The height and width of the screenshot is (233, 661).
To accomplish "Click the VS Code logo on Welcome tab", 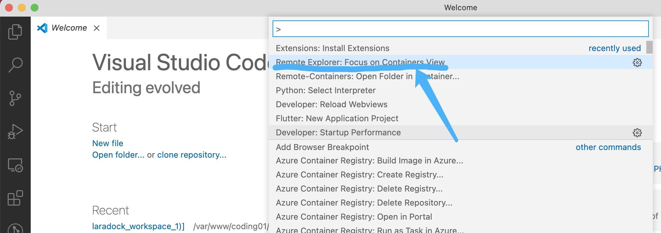I will point(42,28).
